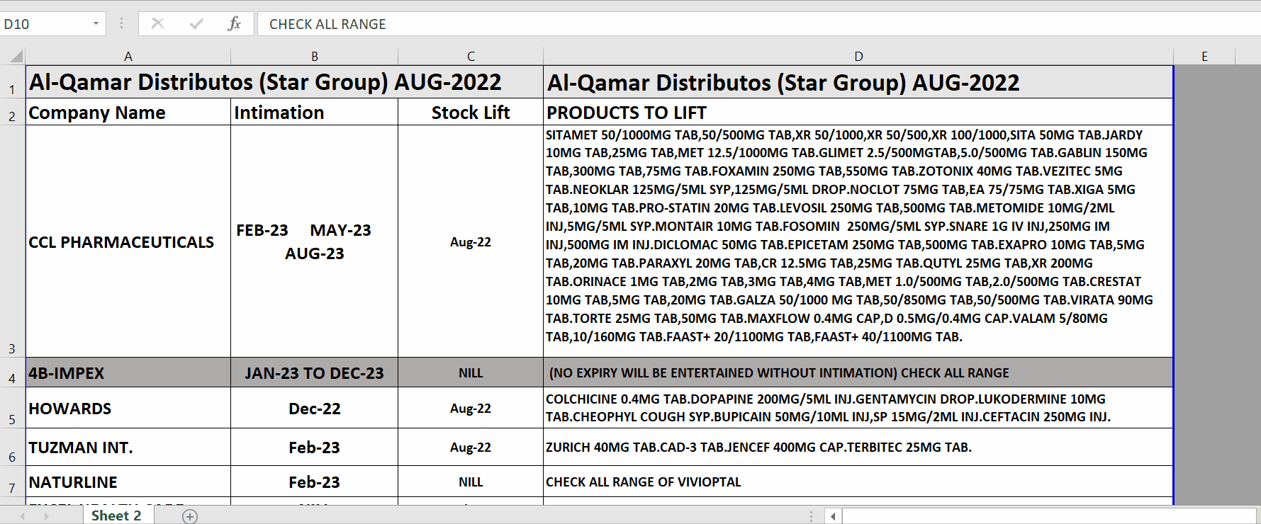The image size is (1261, 524).
Task: Click the sheet tab bar splitter dots
Action: 812,516
